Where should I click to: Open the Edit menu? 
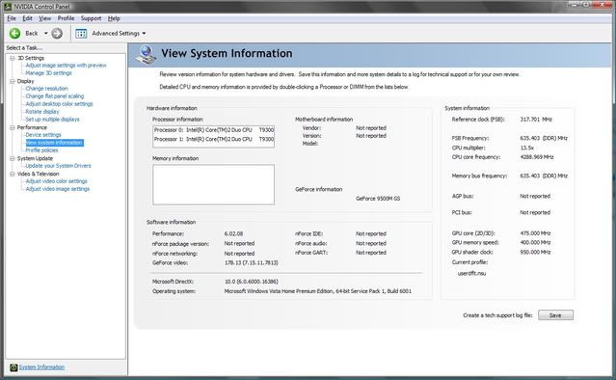(27, 18)
